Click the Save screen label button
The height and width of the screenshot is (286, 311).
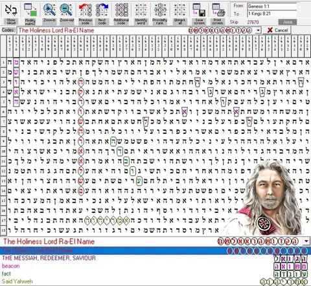coord(199,21)
